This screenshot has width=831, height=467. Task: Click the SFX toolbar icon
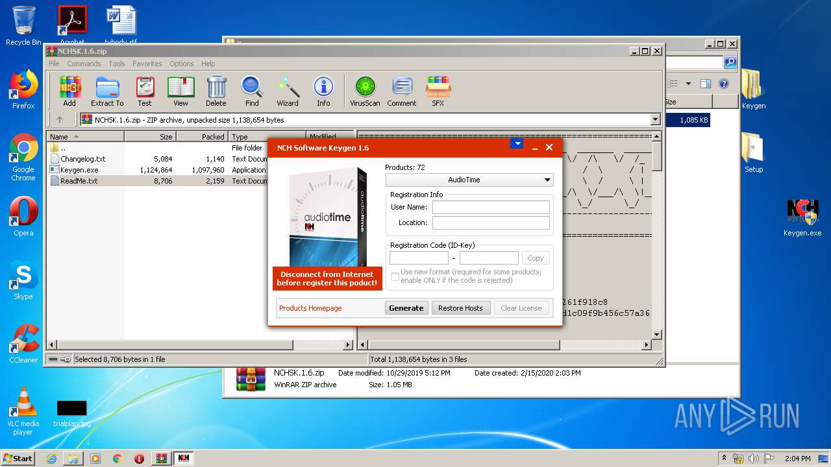click(438, 91)
